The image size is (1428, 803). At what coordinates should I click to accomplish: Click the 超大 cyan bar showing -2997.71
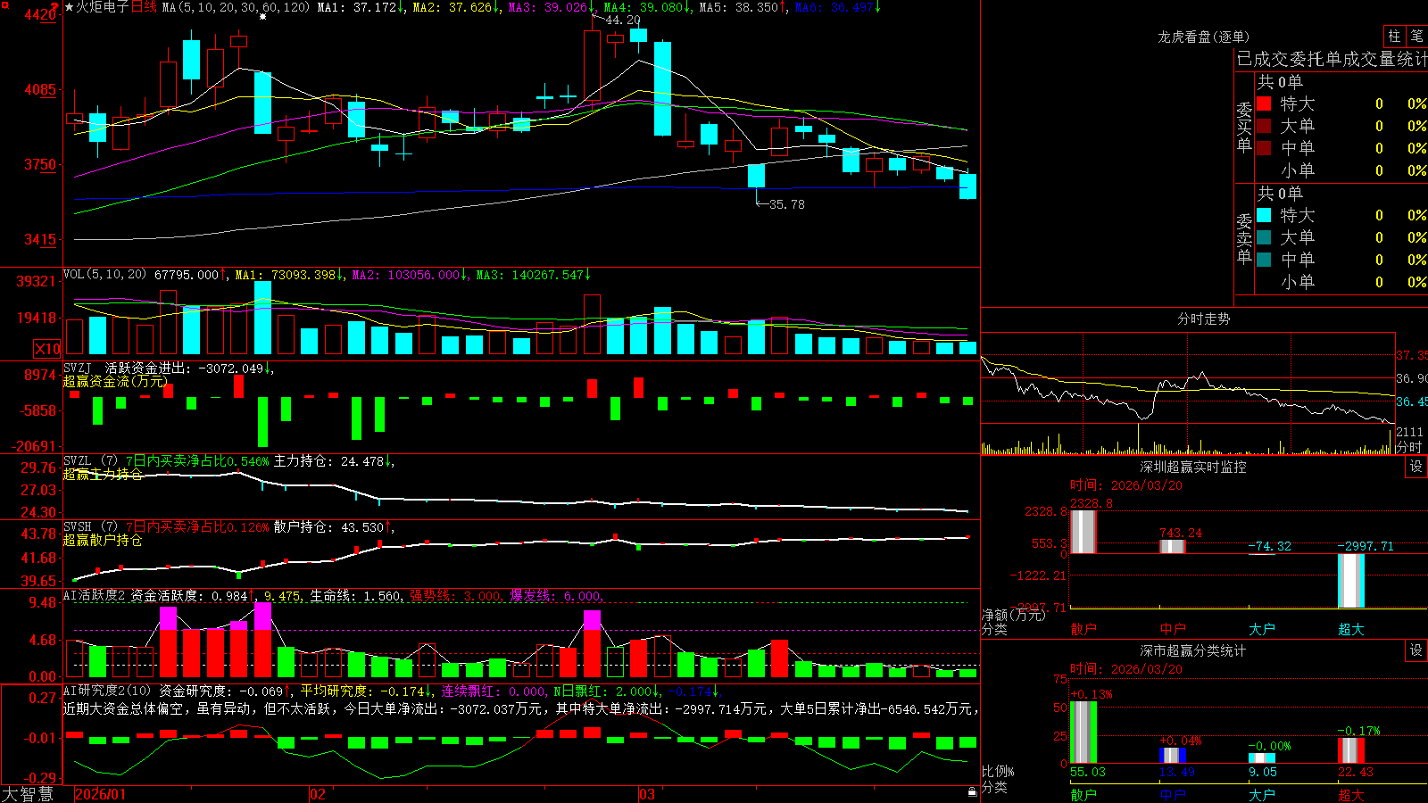pyautogui.click(x=1351, y=581)
